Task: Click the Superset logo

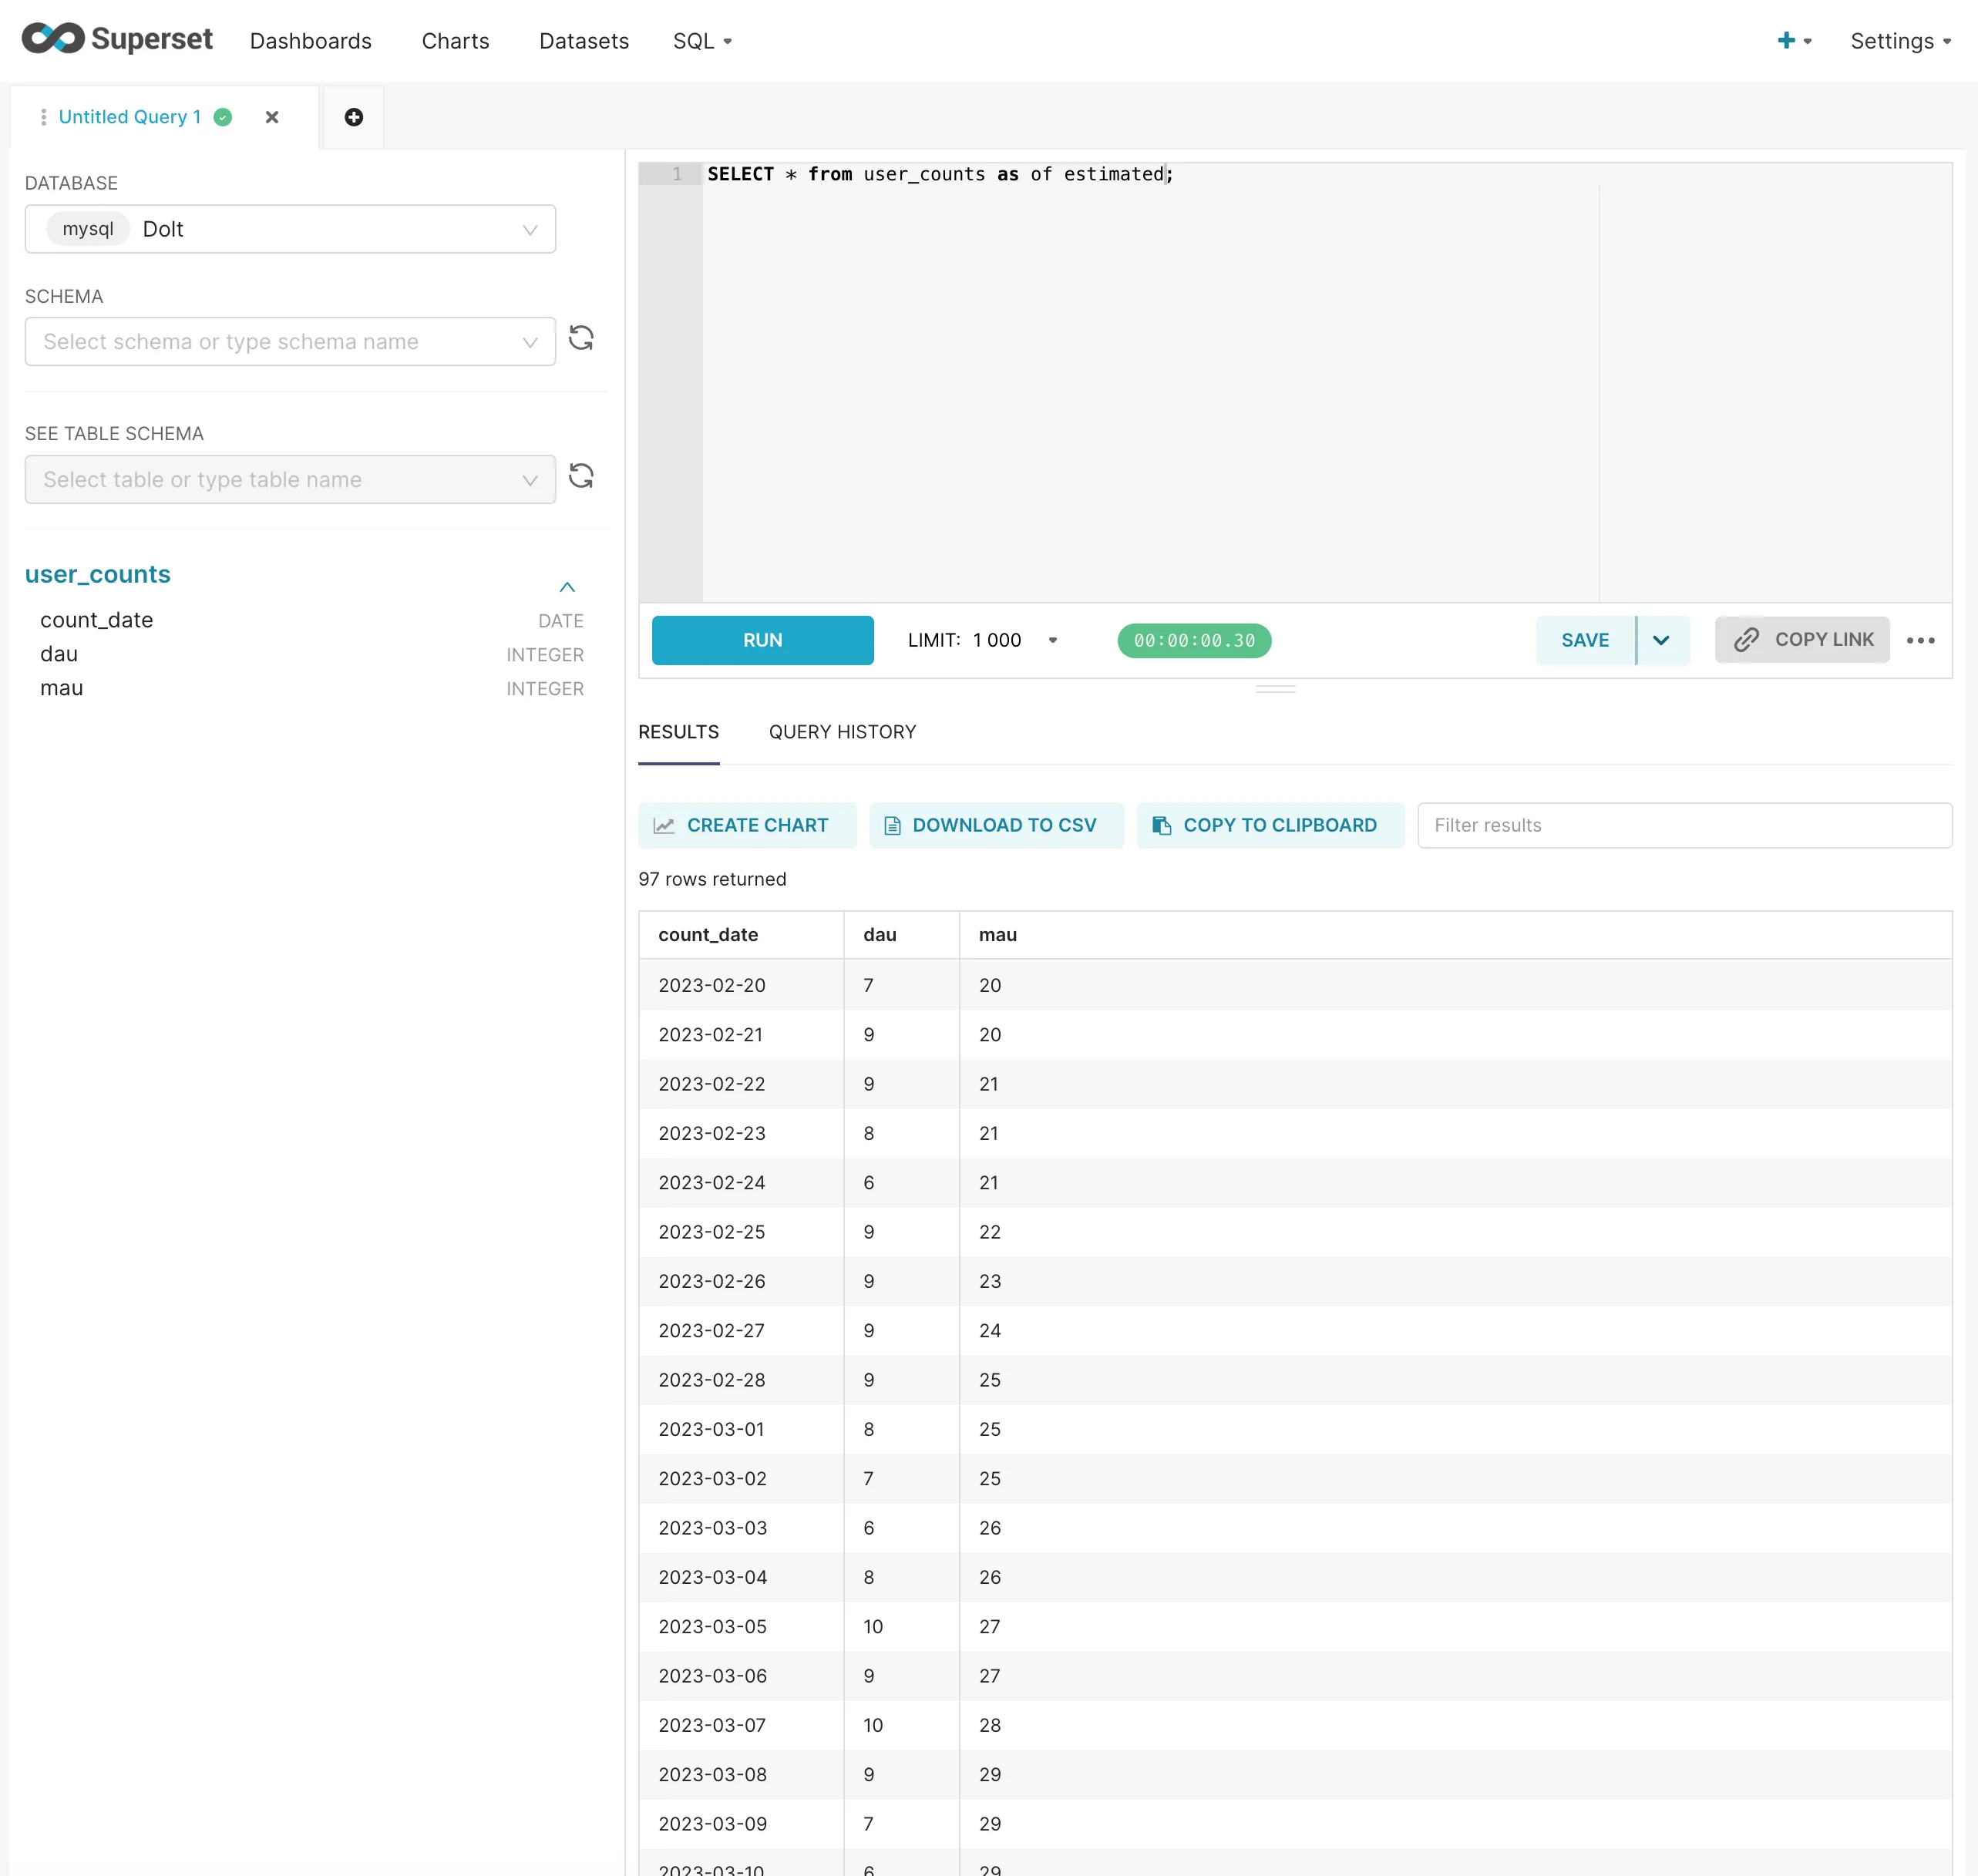Action: [x=117, y=39]
